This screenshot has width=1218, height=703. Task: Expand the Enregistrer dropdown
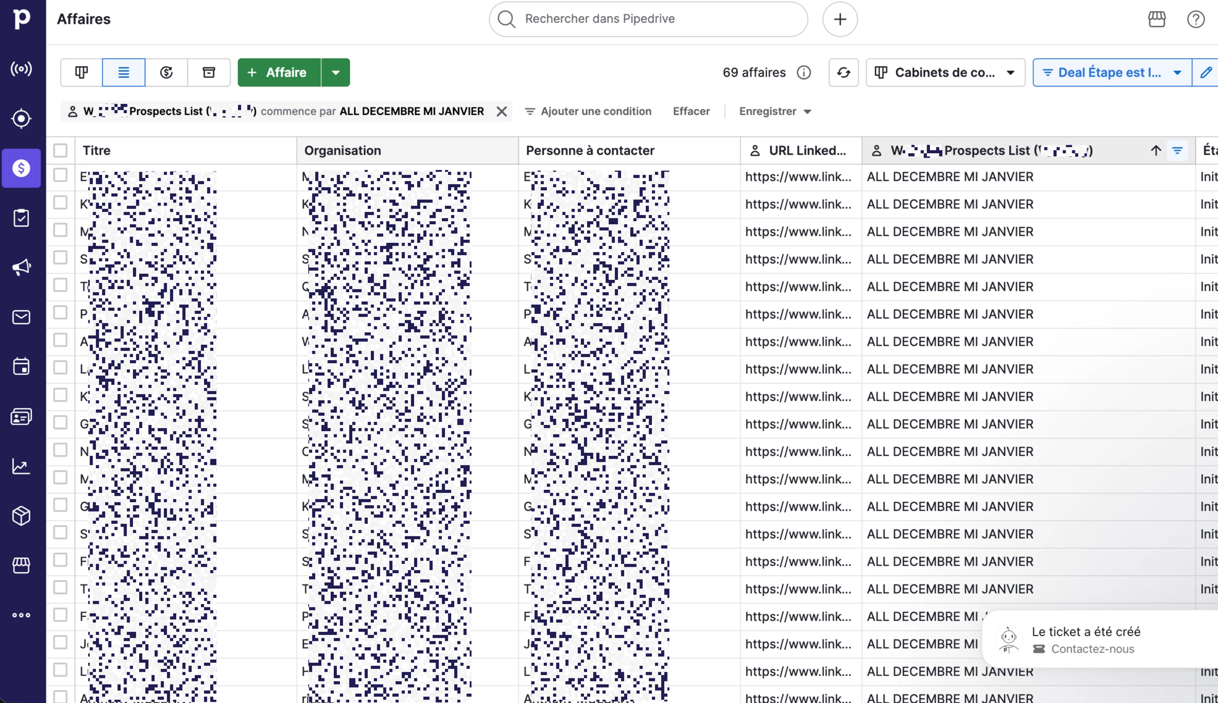point(775,111)
